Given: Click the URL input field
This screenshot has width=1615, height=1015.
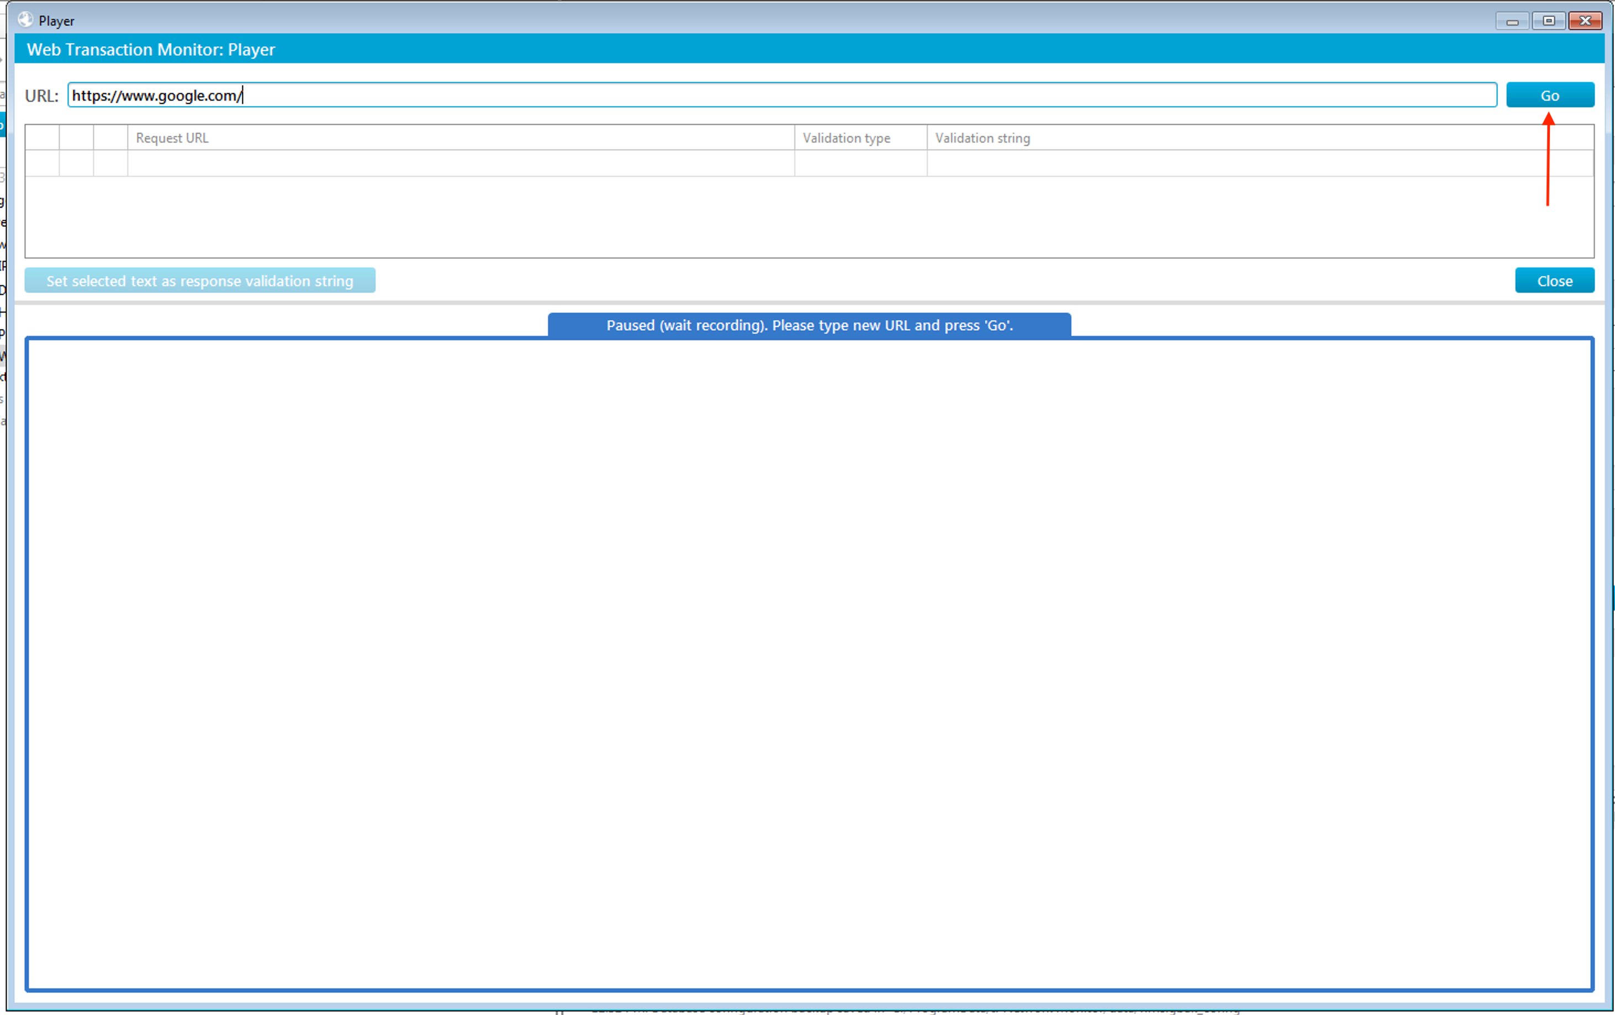Looking at the screenshot, I should pos(782,95).
